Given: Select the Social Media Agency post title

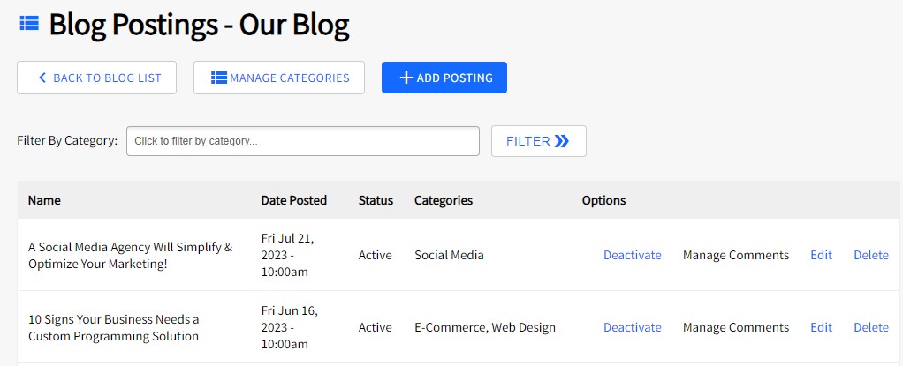Looking at the screenshot, I should click(x=130, y=255).
